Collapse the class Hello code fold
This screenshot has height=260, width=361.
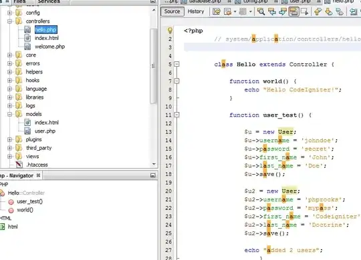(176, 64)
